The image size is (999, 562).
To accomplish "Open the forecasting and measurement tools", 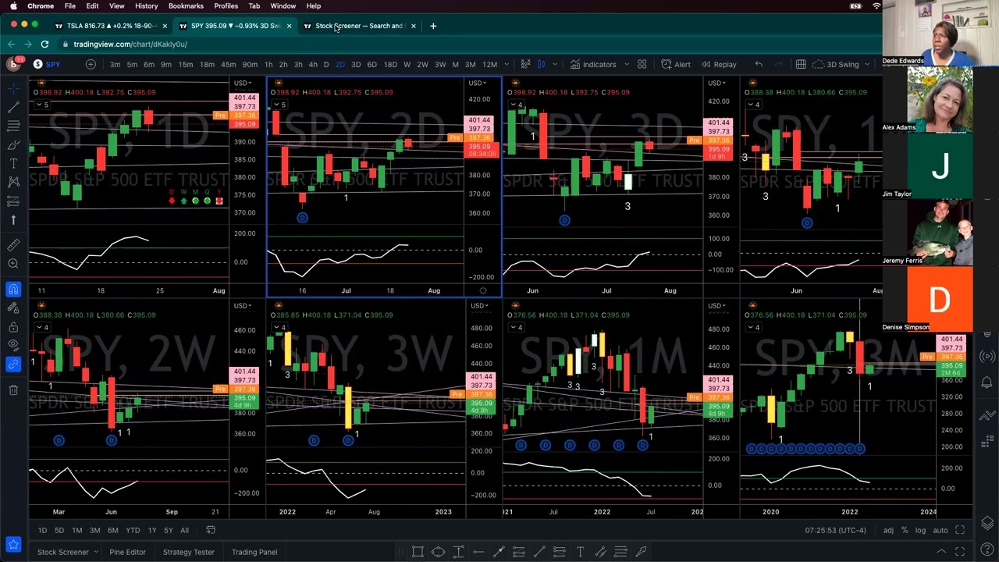I will click(x=13, y=201).
